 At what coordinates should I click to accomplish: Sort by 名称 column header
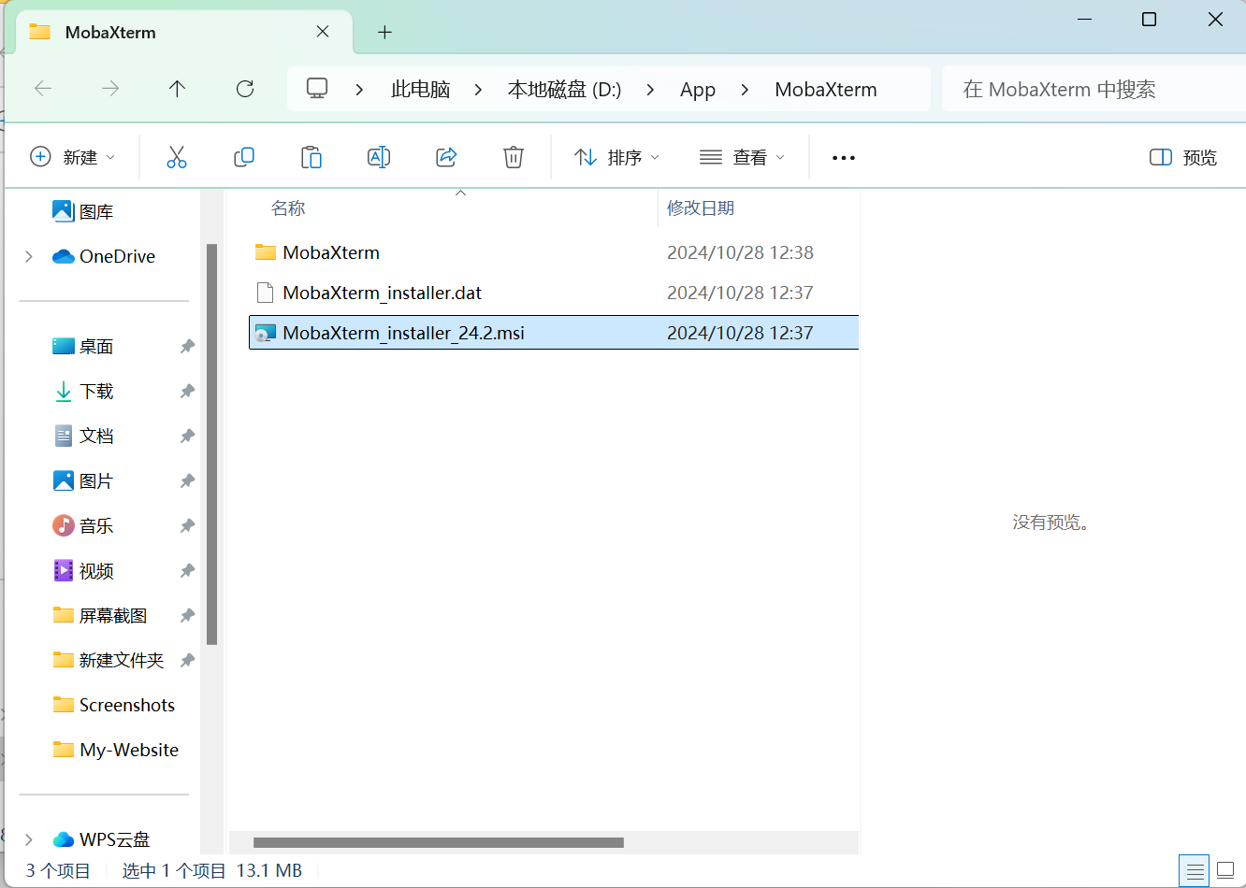288,208
